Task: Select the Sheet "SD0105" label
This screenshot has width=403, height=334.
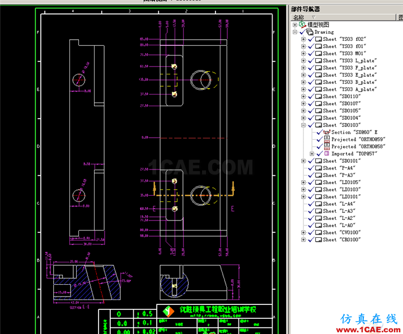Action: pos(342,111)
